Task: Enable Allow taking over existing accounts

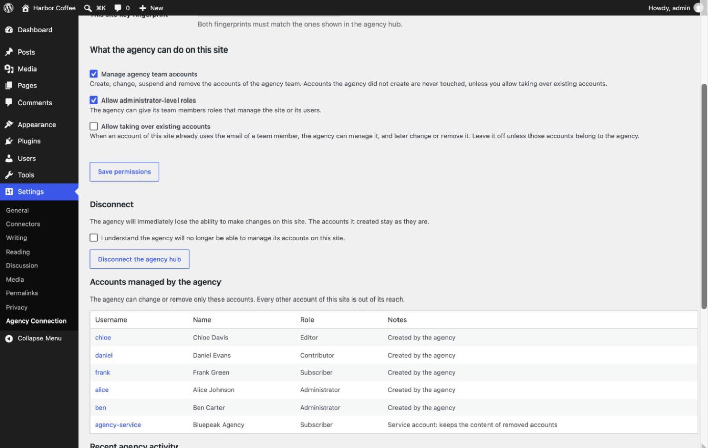Action: point(94,126)
